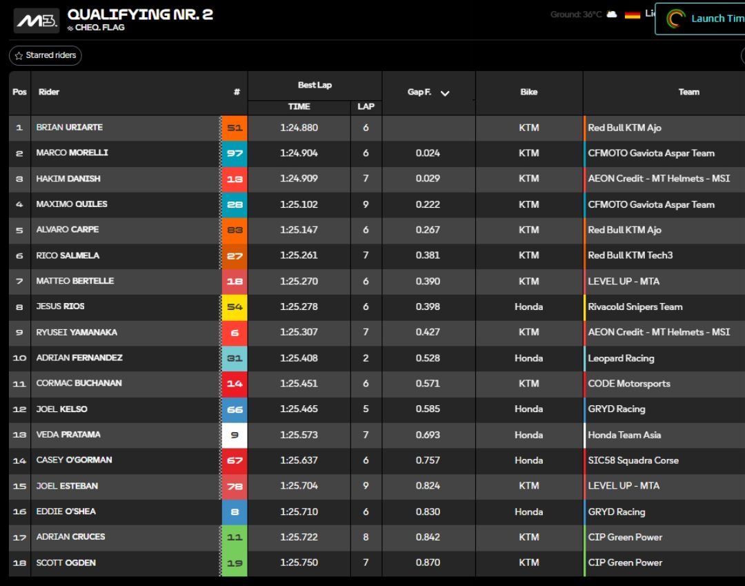Select rider ALVARO CARPE

tap(68, 230)
